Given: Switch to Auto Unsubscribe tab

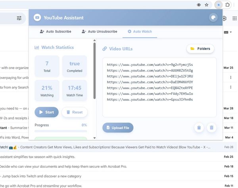Looking at the screenshot, I should pyautogui.click(x=100, y=31).
